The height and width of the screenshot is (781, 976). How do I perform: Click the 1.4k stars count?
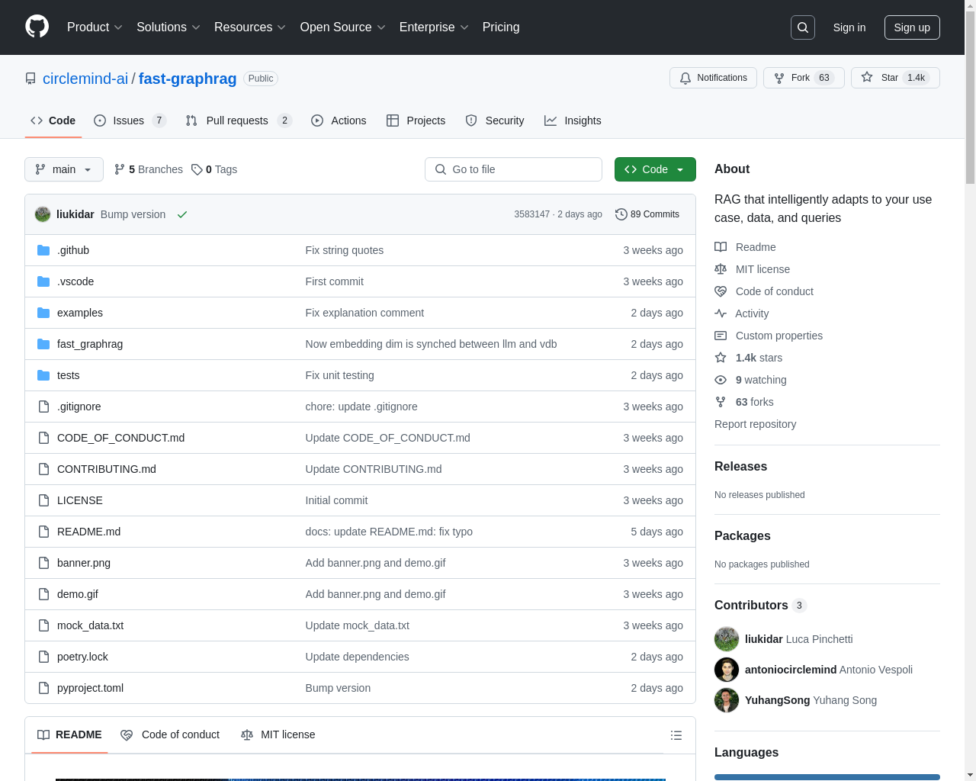pos(759,358)
